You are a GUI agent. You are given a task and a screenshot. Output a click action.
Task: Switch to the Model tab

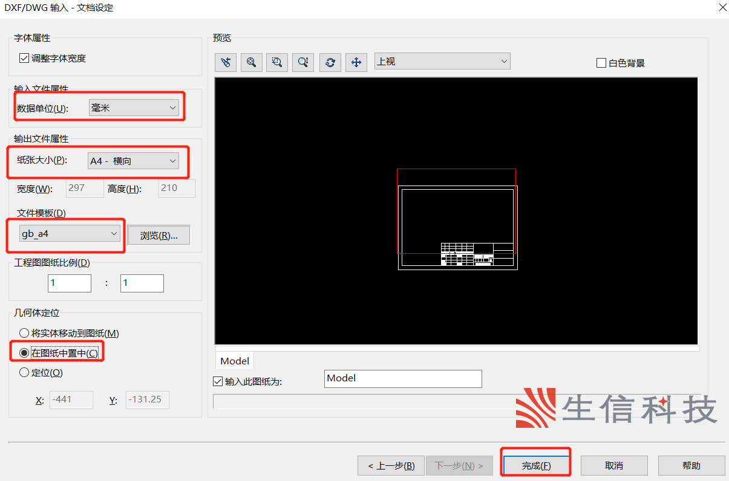235,361
